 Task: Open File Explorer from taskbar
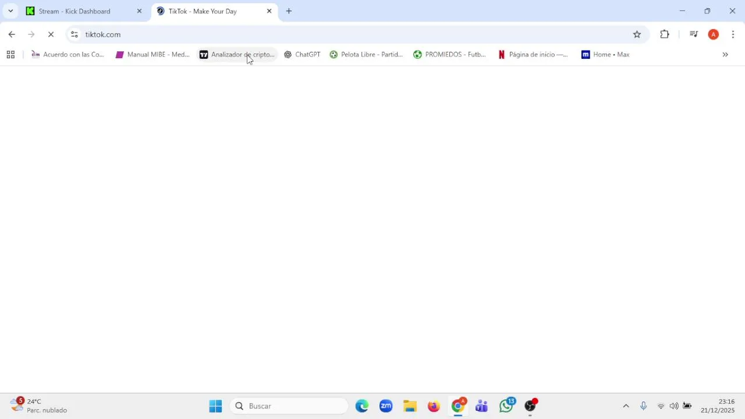pos(410,406)
